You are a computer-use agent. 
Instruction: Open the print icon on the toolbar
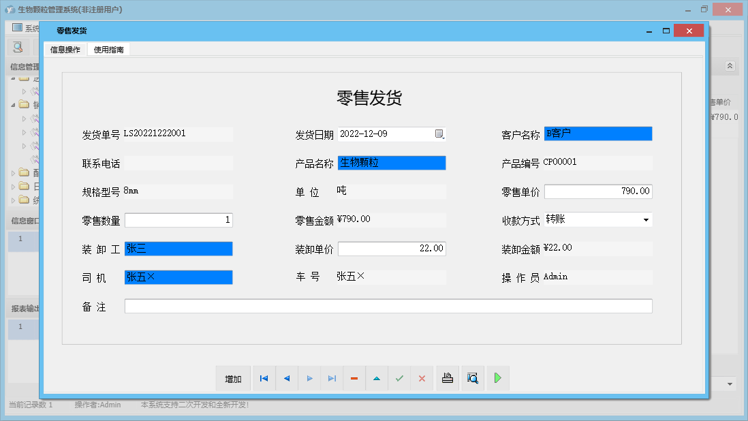click(448, 378)
